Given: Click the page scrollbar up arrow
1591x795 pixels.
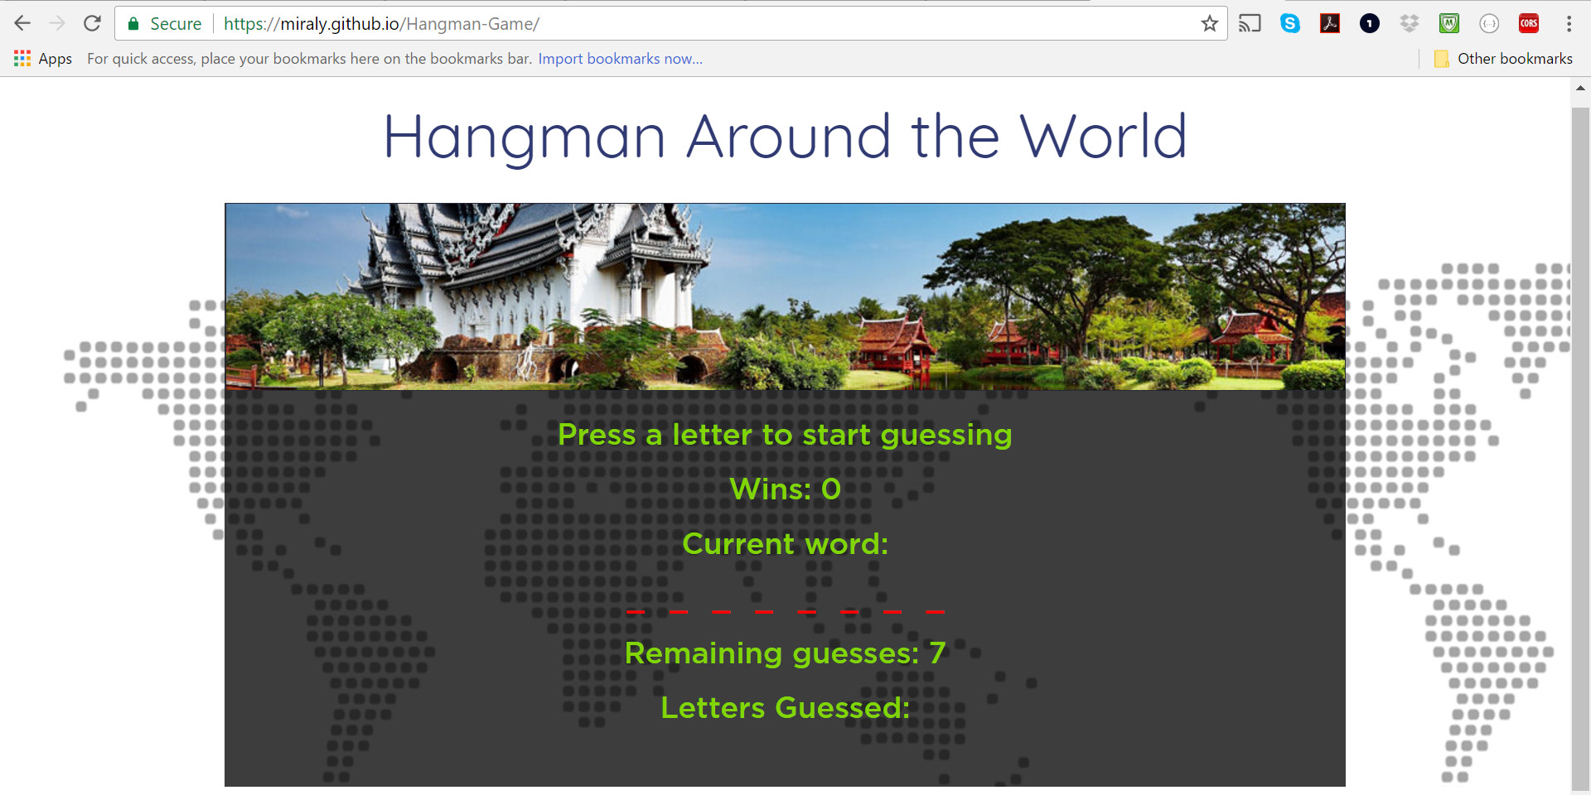Looking at the screenshot, I should (x=1580, y=87).
